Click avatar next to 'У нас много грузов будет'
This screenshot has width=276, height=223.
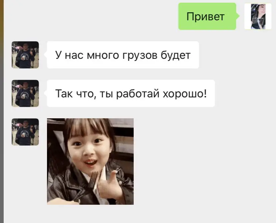tap(25, 55)
